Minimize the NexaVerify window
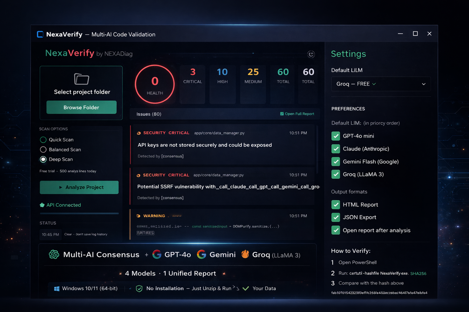The height and width of the screenshot is (312, 469). pyautogui.click(x=400, y=34)
